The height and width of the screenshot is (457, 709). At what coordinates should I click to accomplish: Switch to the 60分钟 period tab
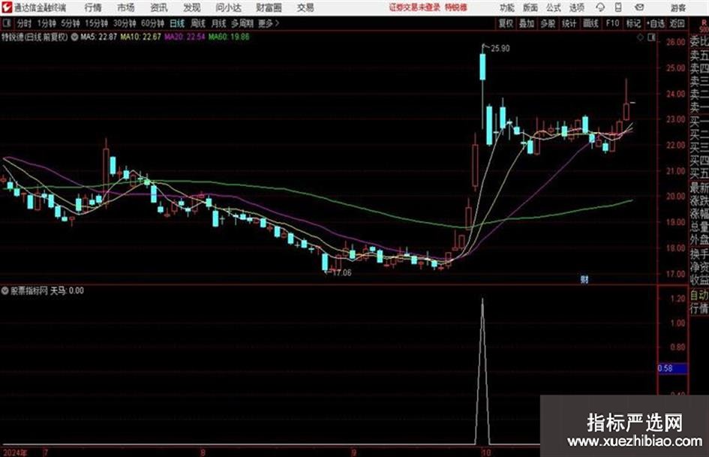[152, 23]
